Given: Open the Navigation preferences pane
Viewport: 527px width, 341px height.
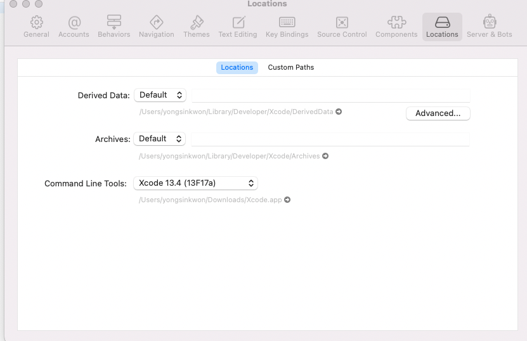Looking at the screenshot, I should pos(156,27).
